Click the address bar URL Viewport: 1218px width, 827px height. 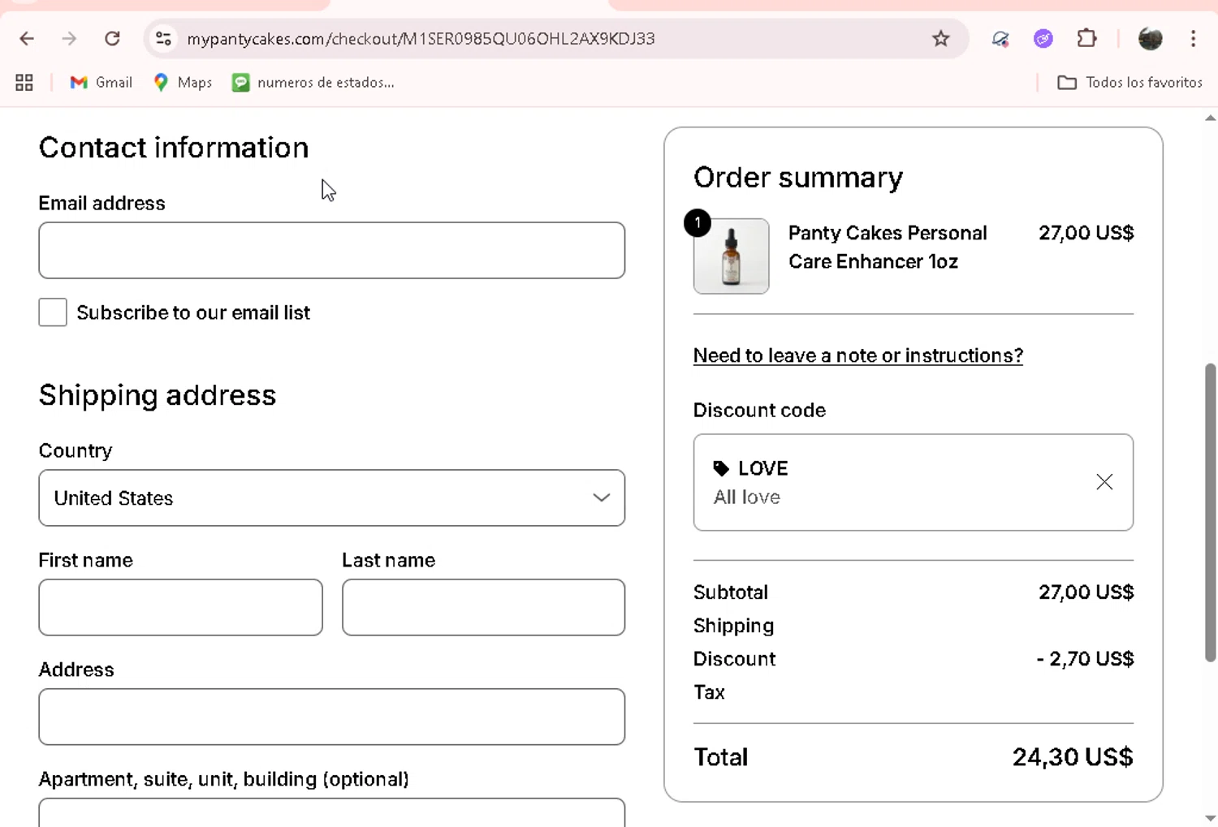pyautogui.click(x=421, y=38)
